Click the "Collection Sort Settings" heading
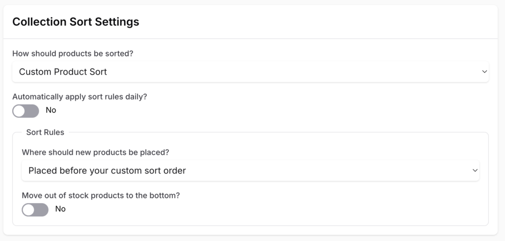 click(75, 22)
